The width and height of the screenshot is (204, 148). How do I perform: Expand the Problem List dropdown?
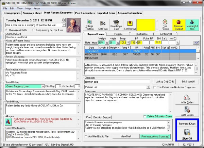coord(148,87)
